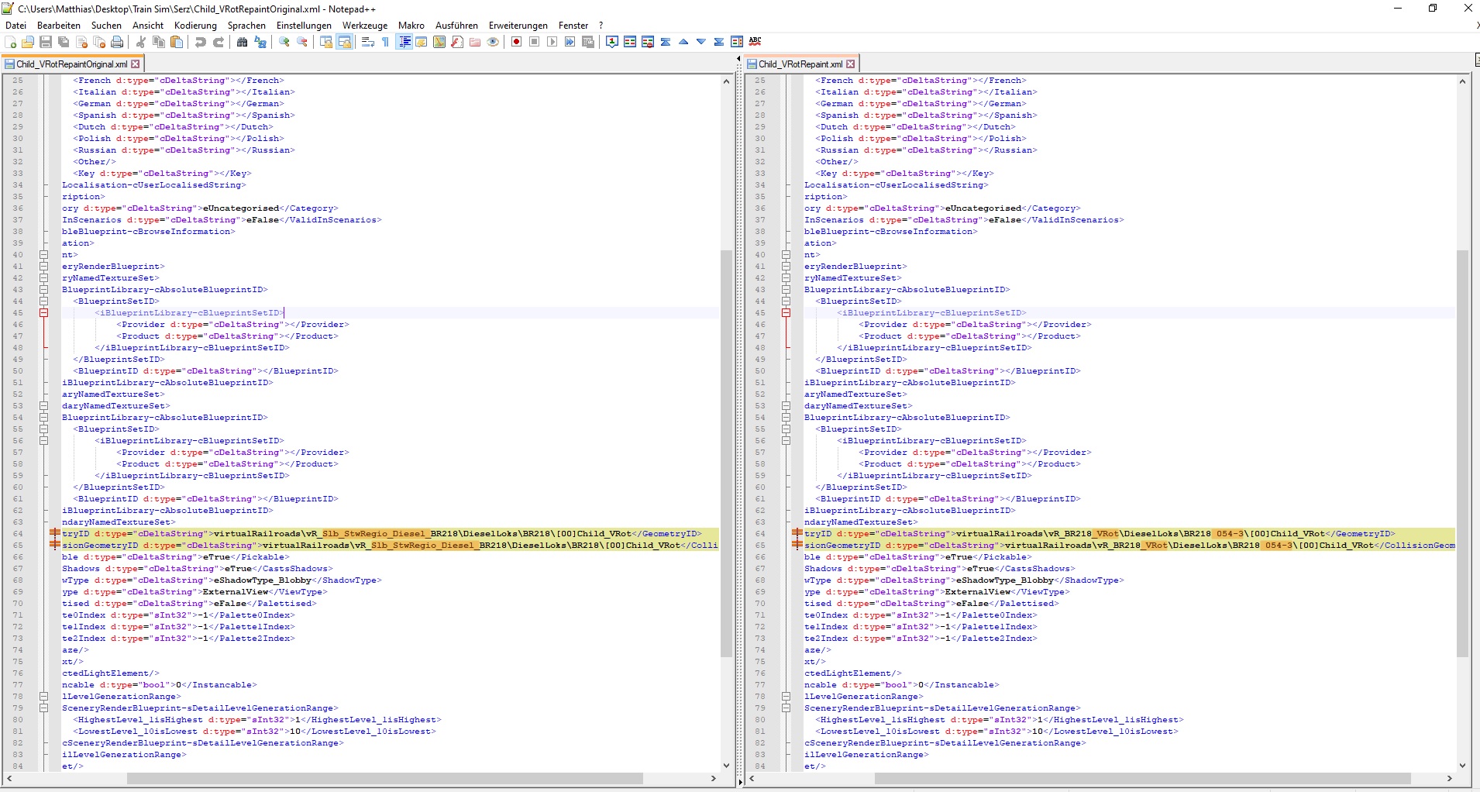Collapse fold marker at line 45 in left pane

click(x=44, y=313)
